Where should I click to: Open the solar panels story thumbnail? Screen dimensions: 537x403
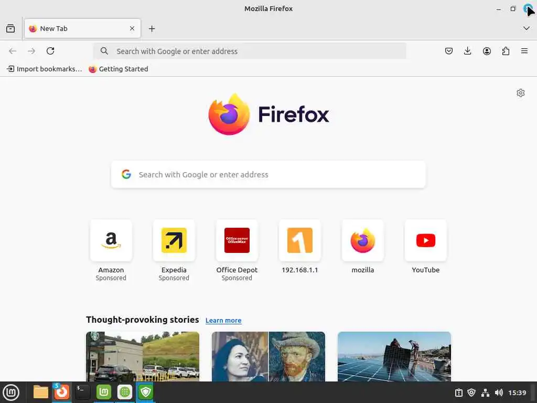[x=394, y=356]
